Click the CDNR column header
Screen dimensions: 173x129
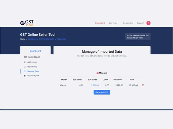[105, 79]
